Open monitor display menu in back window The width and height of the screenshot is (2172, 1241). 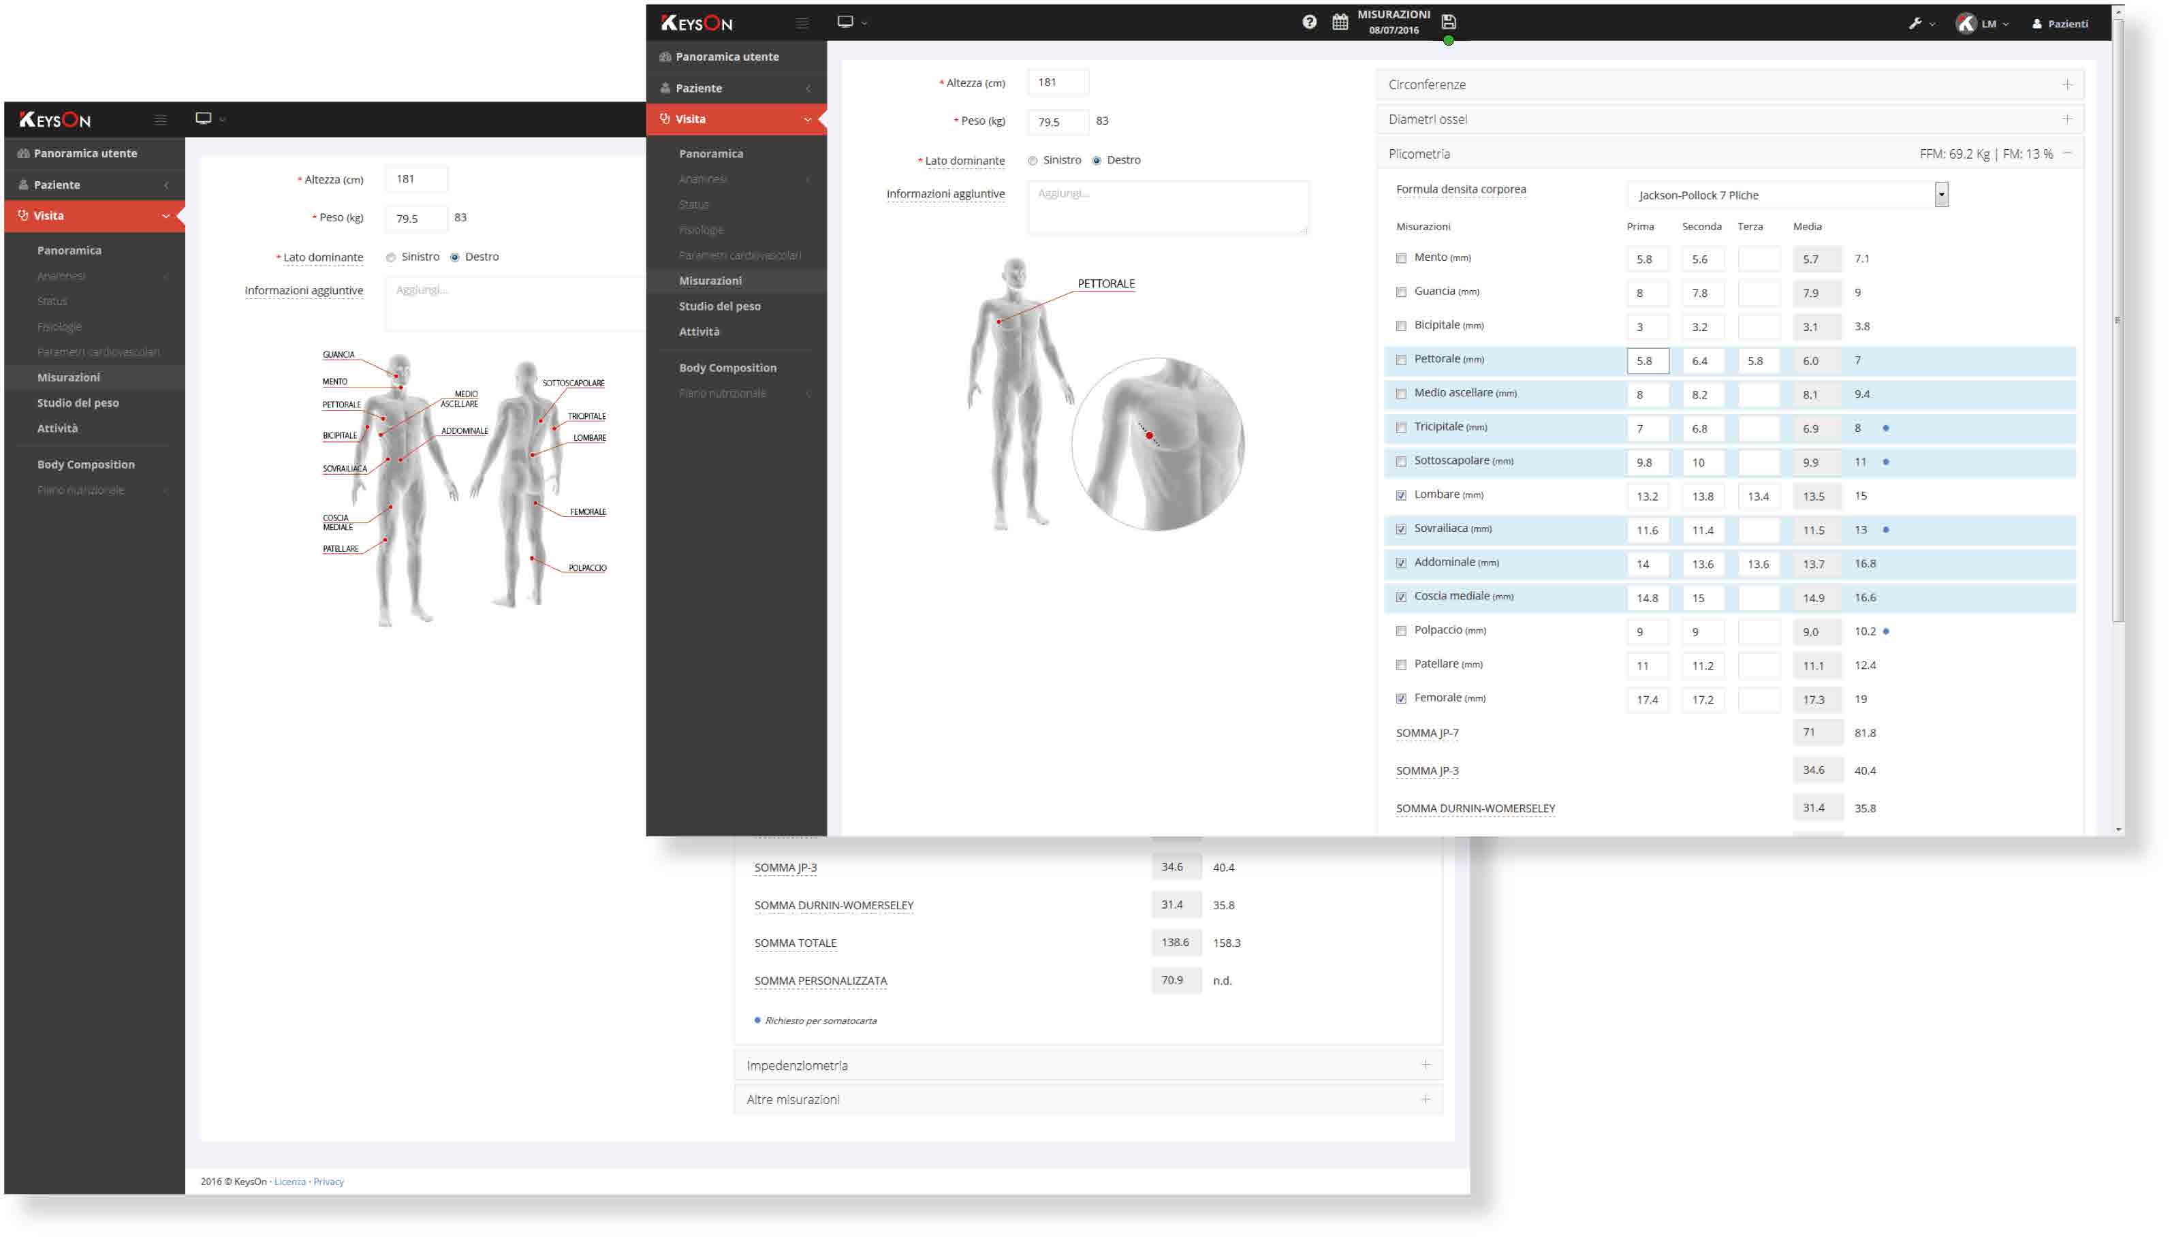(210, 119)
